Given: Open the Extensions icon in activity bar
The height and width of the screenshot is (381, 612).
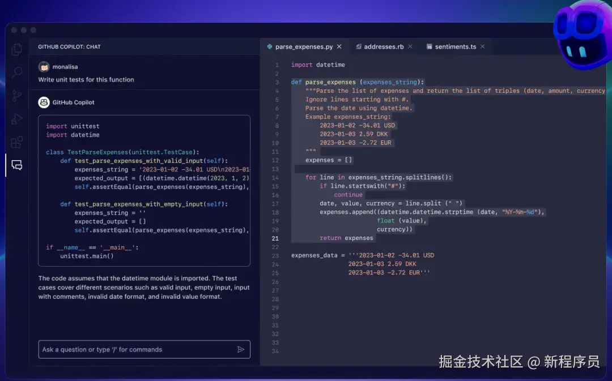Looking at the screenshot, I should point(17,142).
